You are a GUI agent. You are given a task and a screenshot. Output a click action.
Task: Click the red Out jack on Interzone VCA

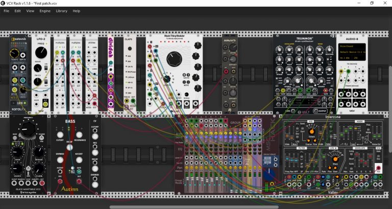pyautogui.click(x=378, y=168)
